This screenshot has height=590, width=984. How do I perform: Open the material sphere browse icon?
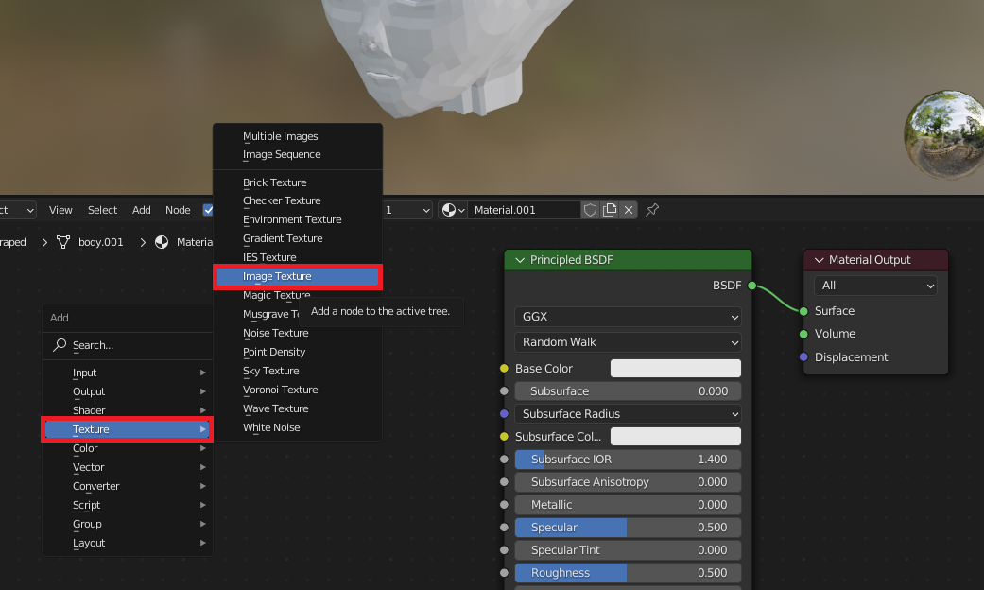click(x=453, y=210)
